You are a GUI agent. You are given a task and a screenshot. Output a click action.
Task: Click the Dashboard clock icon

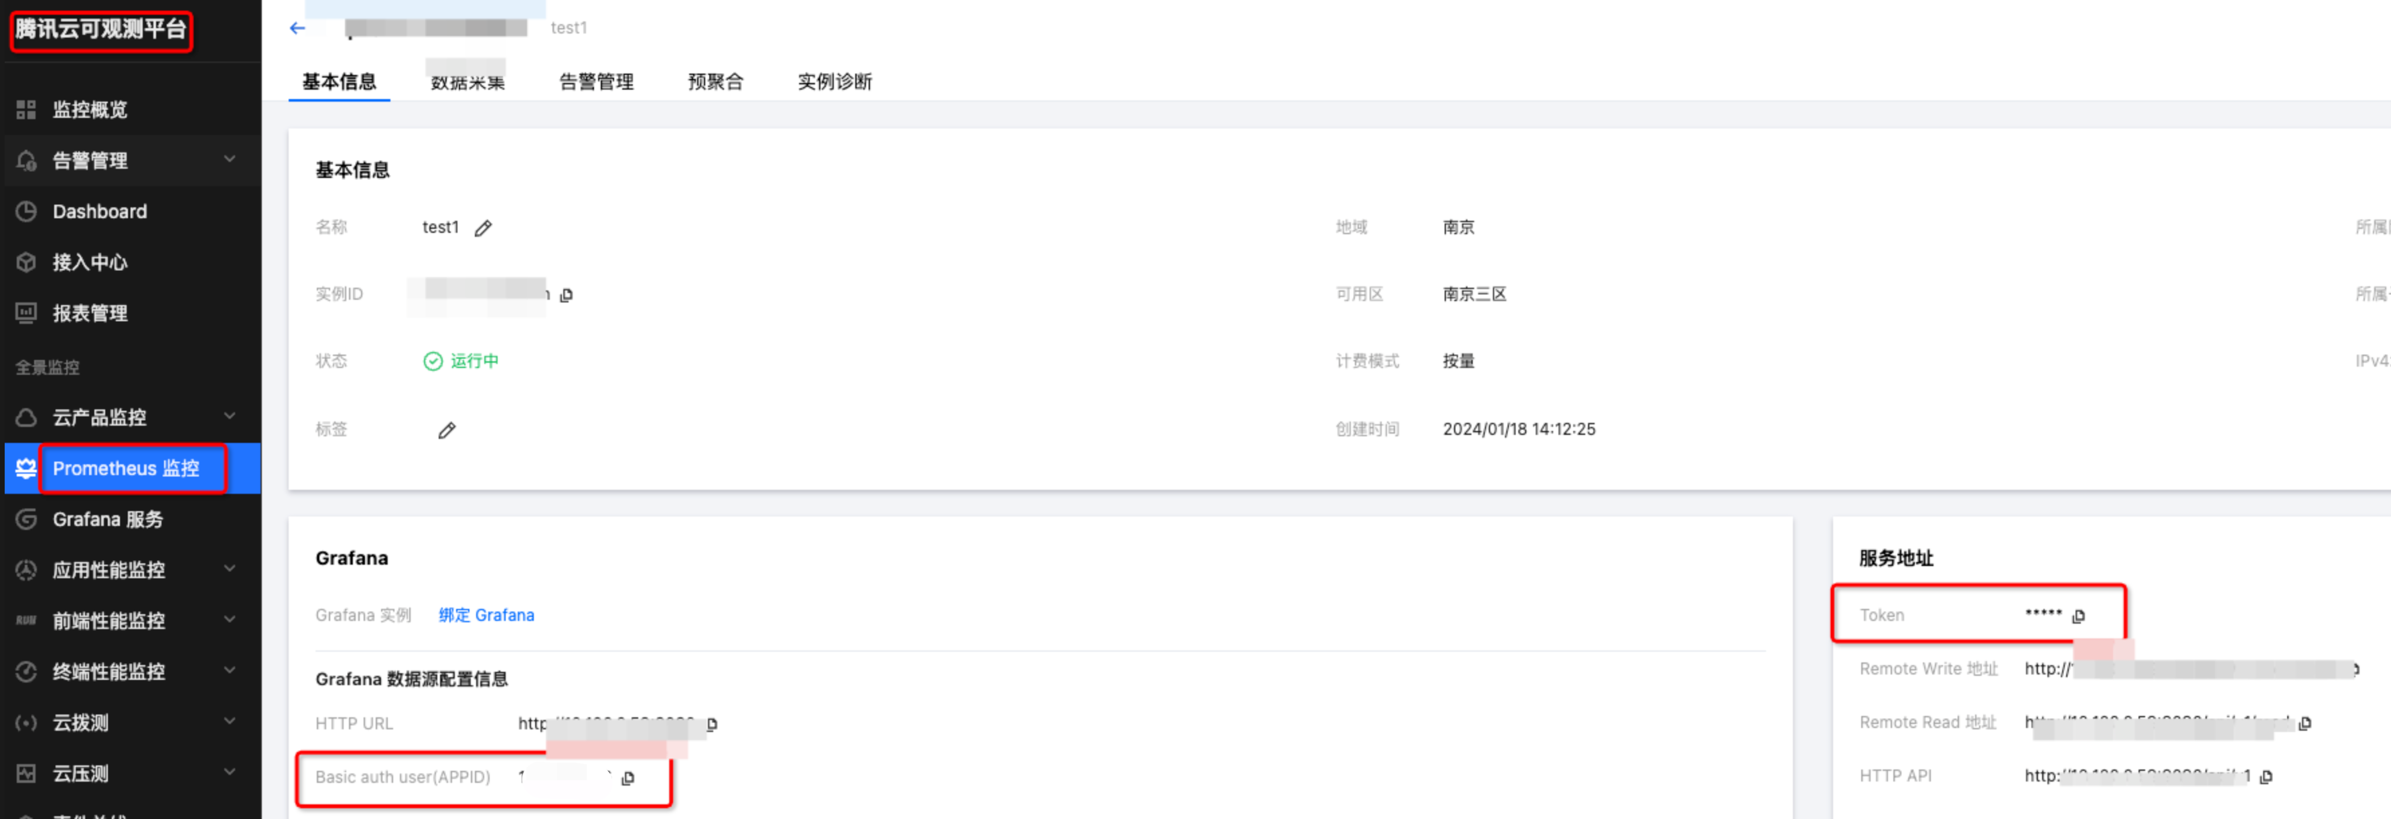pyautogui.click(x=26, y=211)
